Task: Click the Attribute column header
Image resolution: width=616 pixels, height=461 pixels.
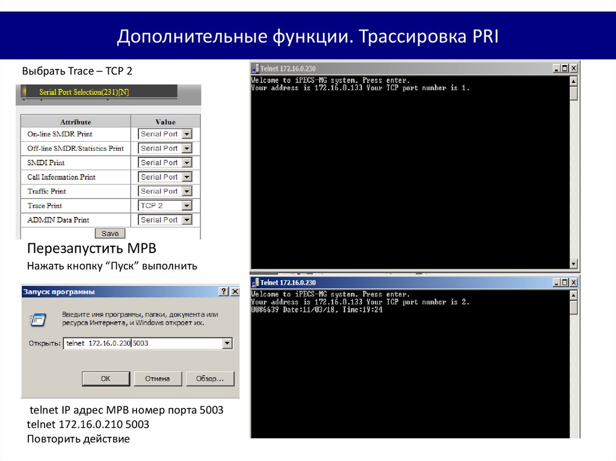Action: click(75, 122)
